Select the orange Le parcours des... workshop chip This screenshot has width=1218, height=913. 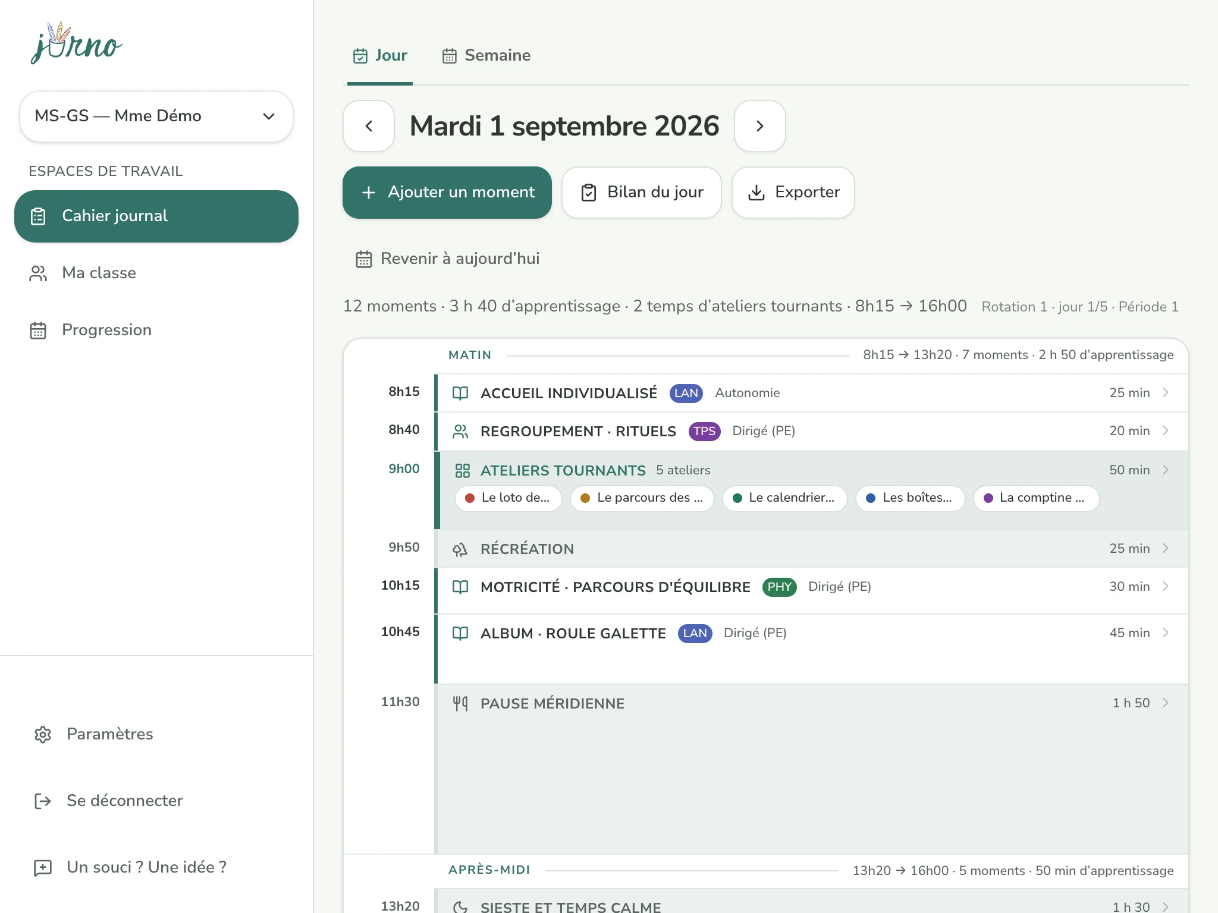[642, 498]
